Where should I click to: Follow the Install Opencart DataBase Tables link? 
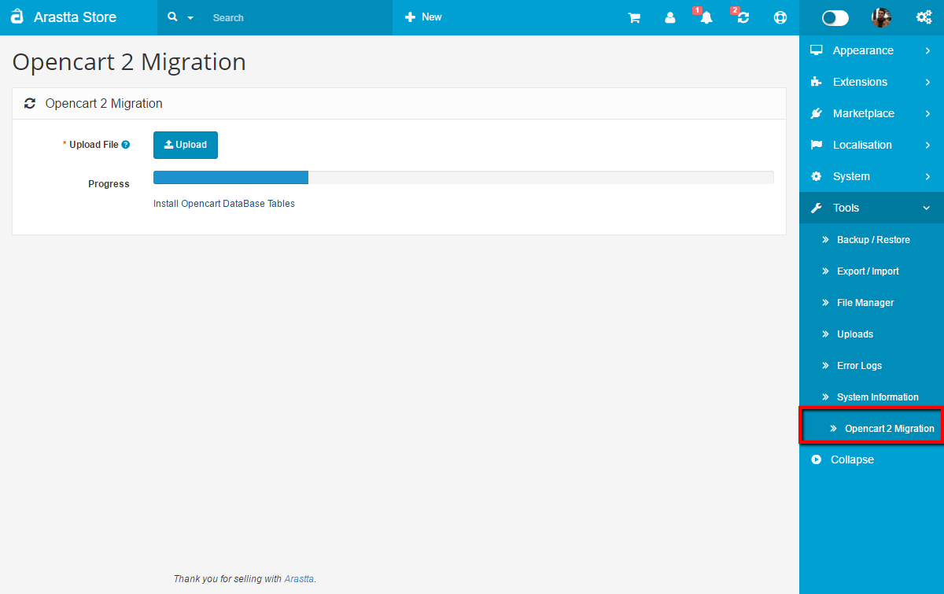click(x=223, y=203)
